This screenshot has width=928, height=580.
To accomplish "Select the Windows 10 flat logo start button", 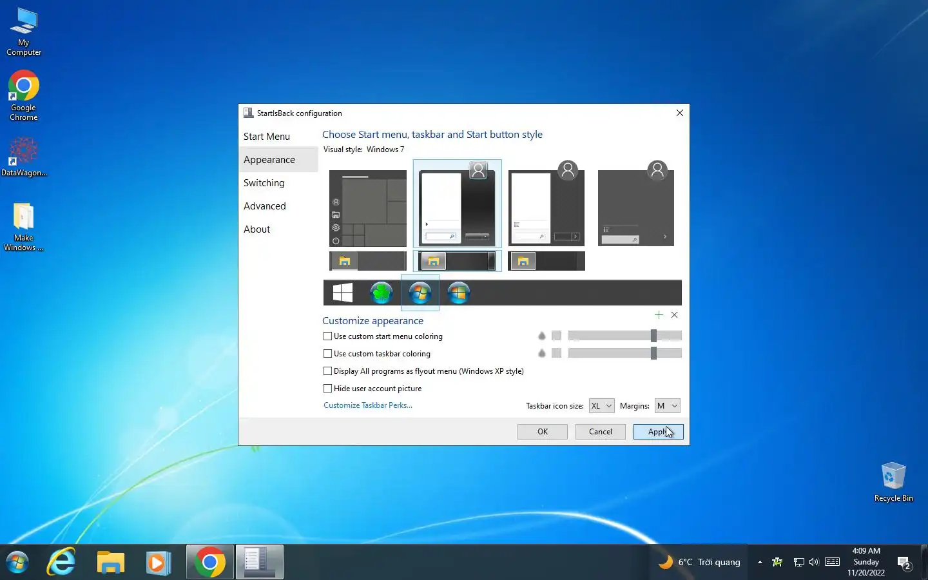I will pos(343,293).
